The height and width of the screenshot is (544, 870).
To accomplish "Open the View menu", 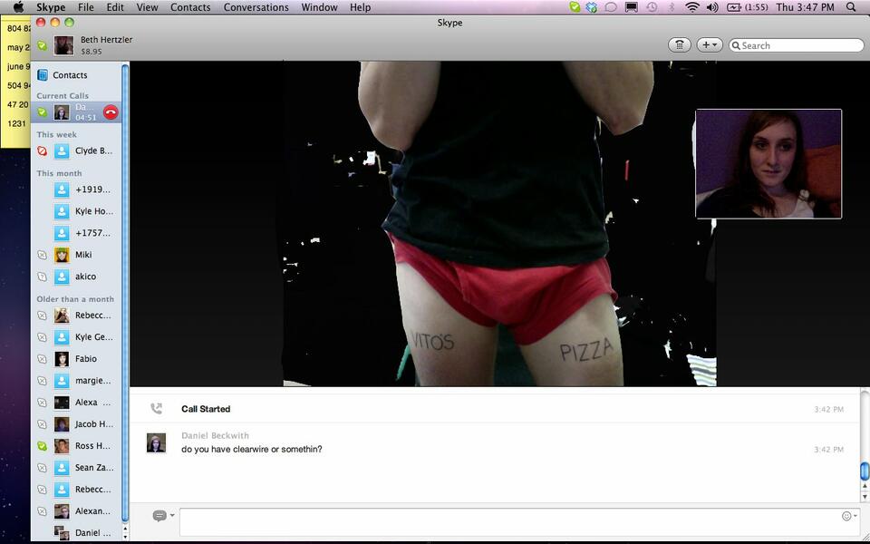I will point(147,7).
